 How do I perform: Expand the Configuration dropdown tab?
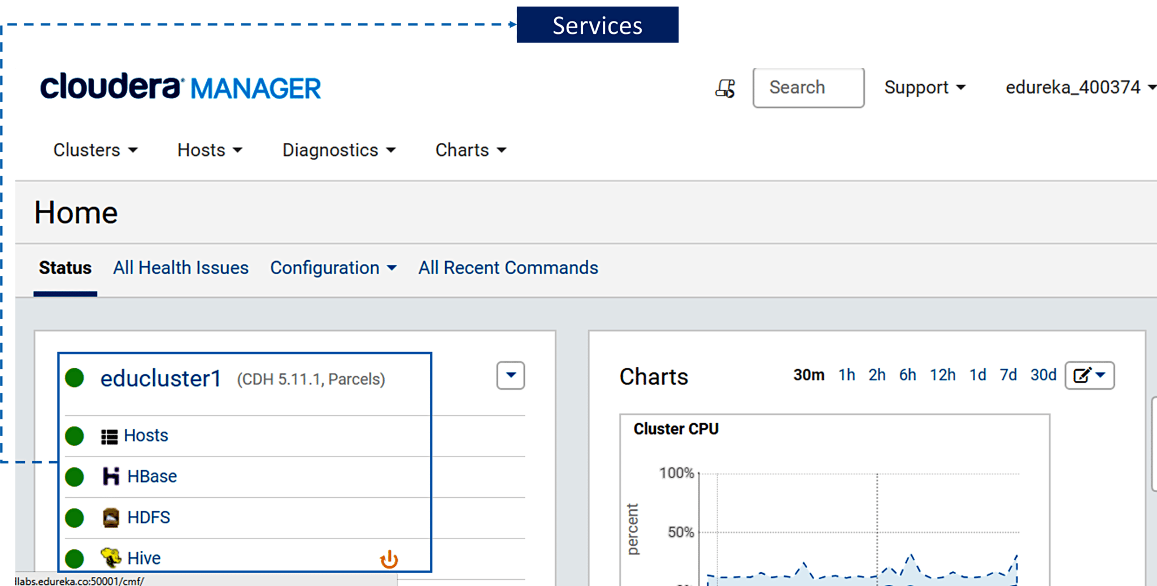coord(333,268)
